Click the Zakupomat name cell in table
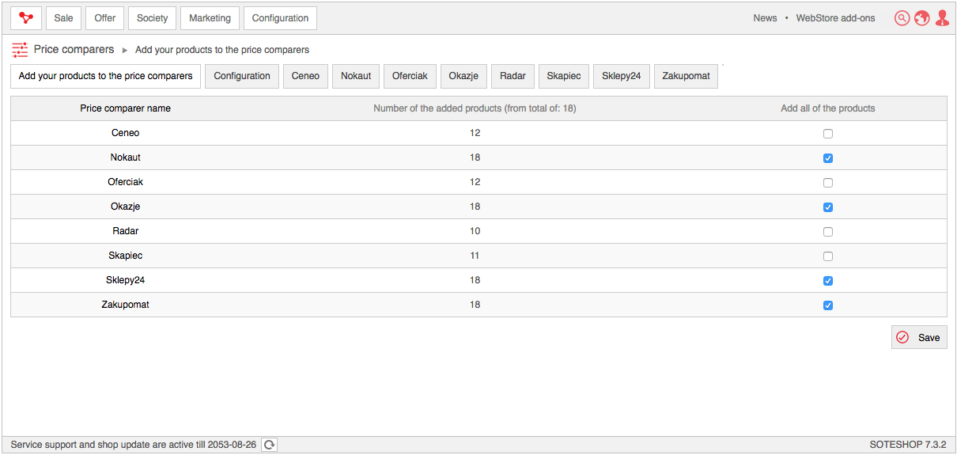The height and width of the screenshot is (455, 957). click(125, 305)
